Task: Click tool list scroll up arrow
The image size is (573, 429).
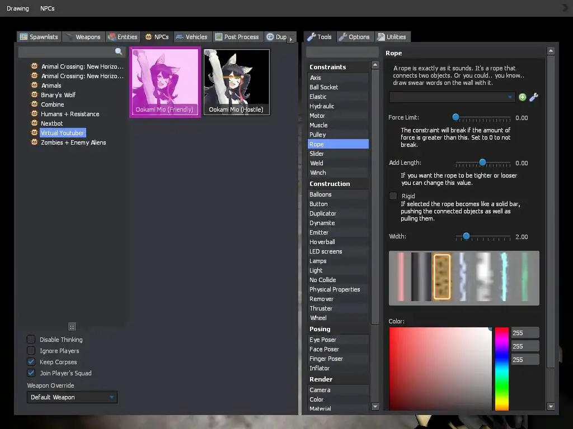Action: point(375,65)
